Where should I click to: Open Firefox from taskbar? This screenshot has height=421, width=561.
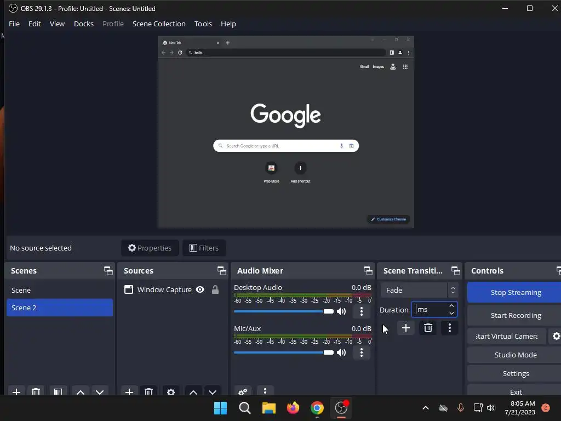click(x=293, y=408)
